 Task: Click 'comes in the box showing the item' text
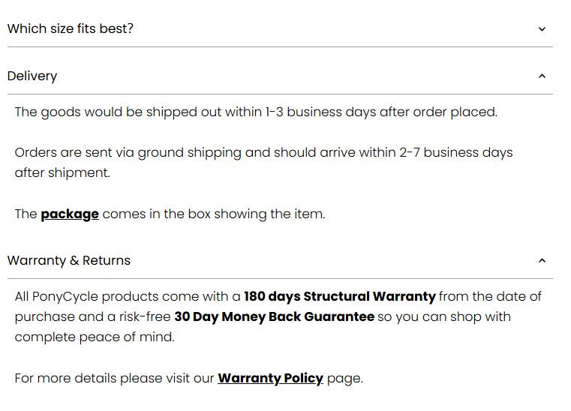pos(214,214)
